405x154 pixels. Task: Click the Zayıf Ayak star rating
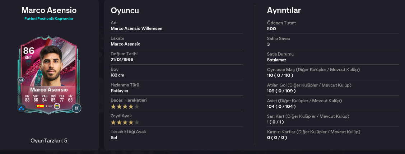pyautogui.click(x=125, y=122)
